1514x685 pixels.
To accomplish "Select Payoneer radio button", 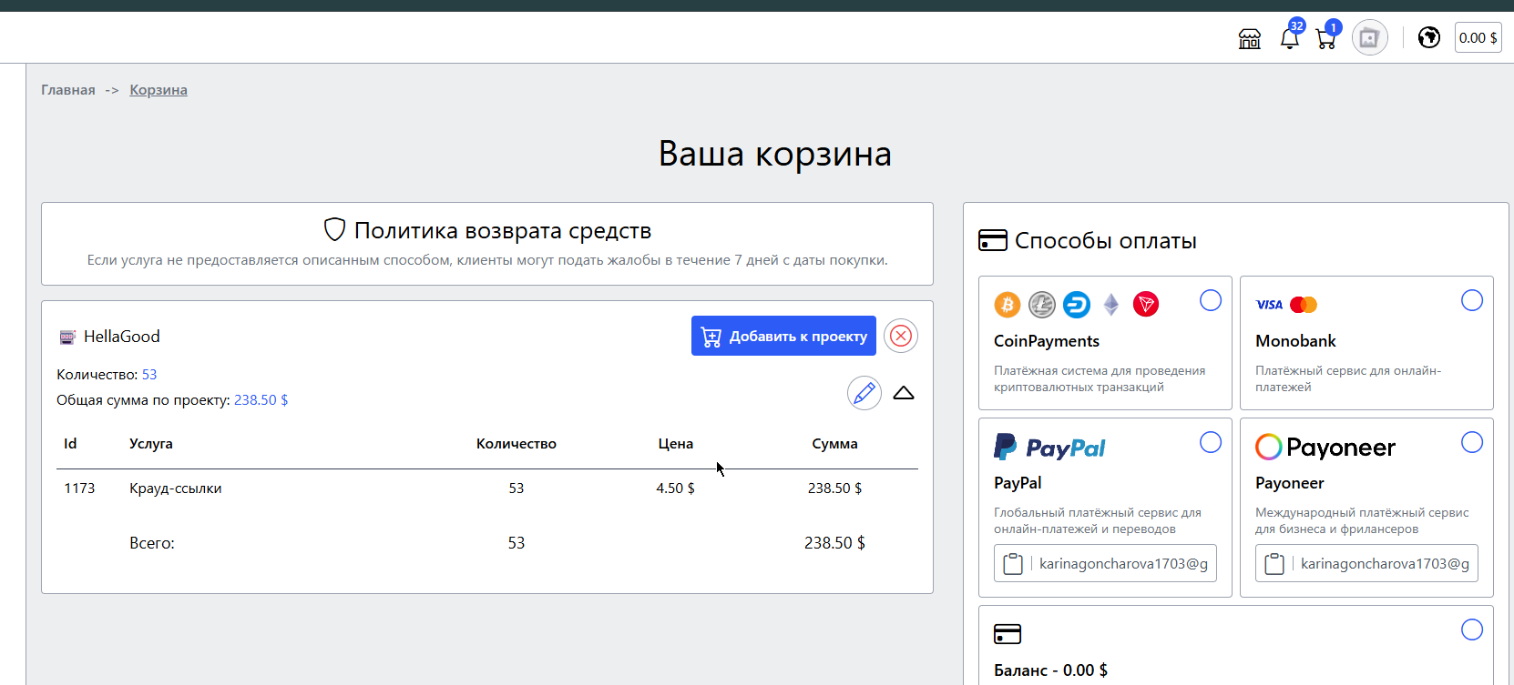I will click(x=1472, y=442).
